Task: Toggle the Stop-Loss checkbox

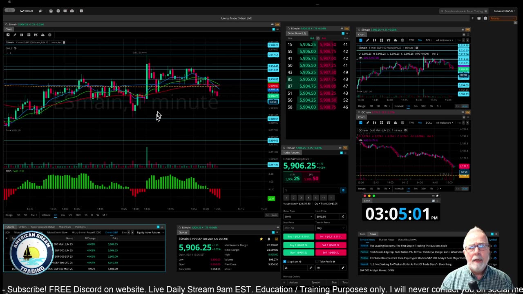Action: tap(285, 261)
